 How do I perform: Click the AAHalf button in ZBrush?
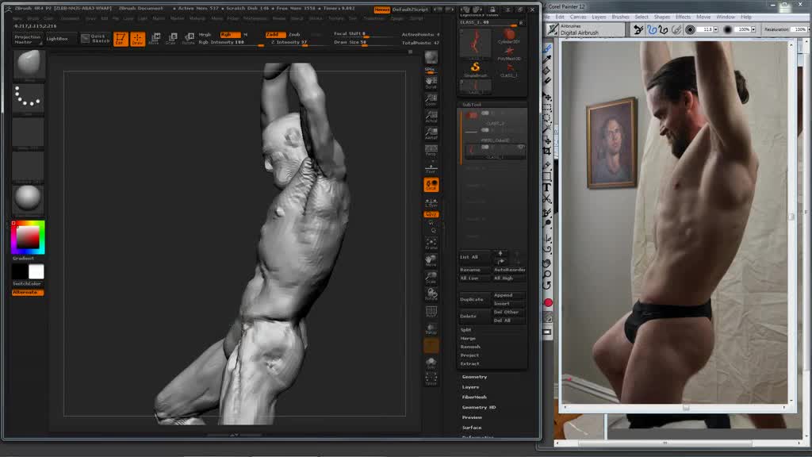(431, 133)
